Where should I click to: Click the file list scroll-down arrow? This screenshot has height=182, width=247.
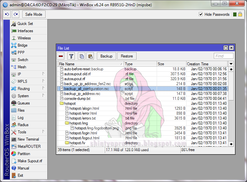(x=231, y=144)
